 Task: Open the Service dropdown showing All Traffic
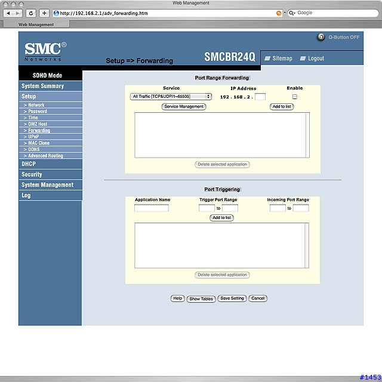point(171,97)
